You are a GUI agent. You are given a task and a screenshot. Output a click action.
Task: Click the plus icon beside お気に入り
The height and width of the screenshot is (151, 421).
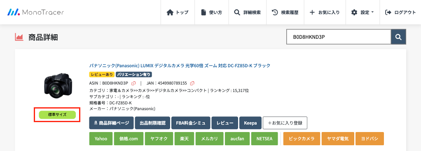coord(312,12)
